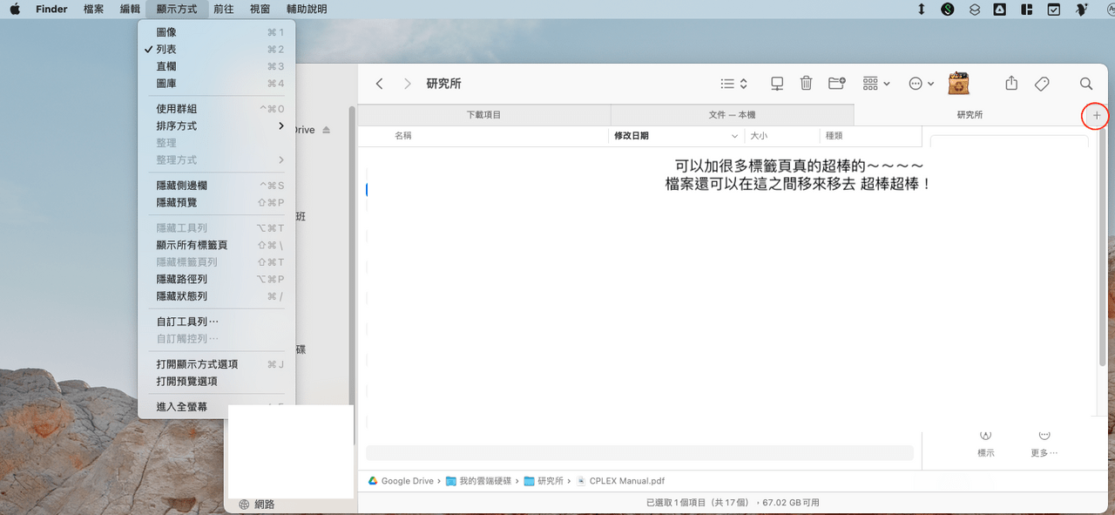Viewport: 1115px width, 515px height.
Task: Eject the Drive volume in sidebar
Action: pyautogui.click(x=327, y=130)
